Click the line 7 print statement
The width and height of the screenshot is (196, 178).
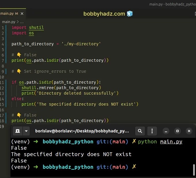pyautogui.click(x=60, y=61)
